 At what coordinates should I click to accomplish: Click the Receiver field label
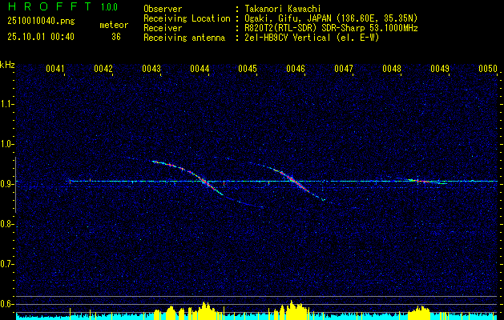pyautogui.click(x=163, y=28)
